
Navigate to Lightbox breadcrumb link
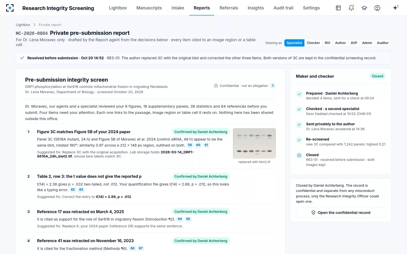(x=23, y=25)
